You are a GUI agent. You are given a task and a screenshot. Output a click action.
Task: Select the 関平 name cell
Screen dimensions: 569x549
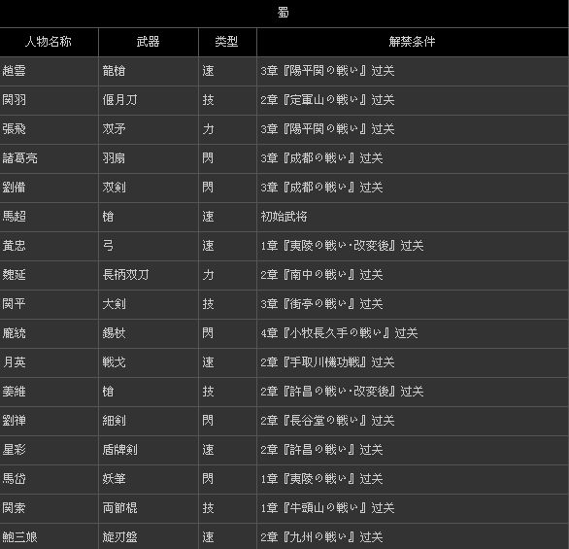[x=49, y=304]
